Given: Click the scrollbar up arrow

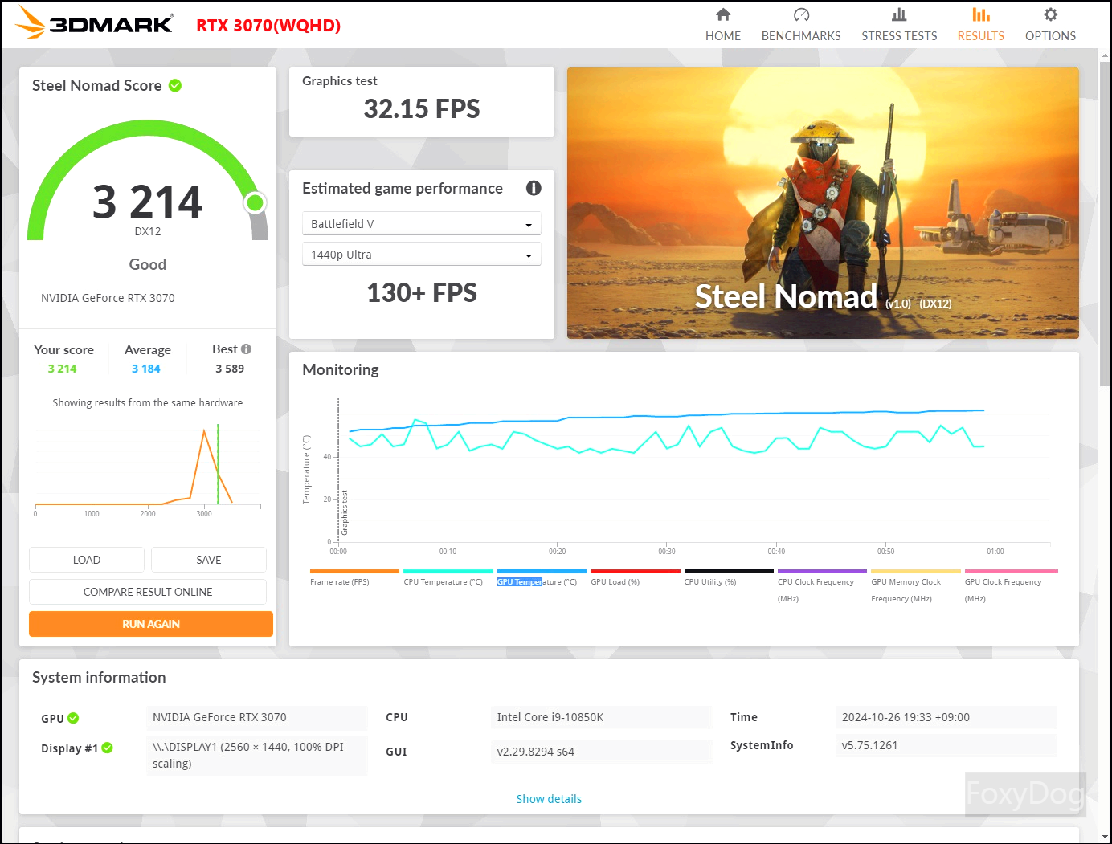Looking at the screenshot, I should 1105,55.
